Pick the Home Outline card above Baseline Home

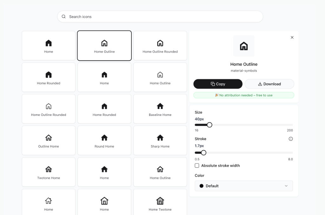[x=160, y=77]
